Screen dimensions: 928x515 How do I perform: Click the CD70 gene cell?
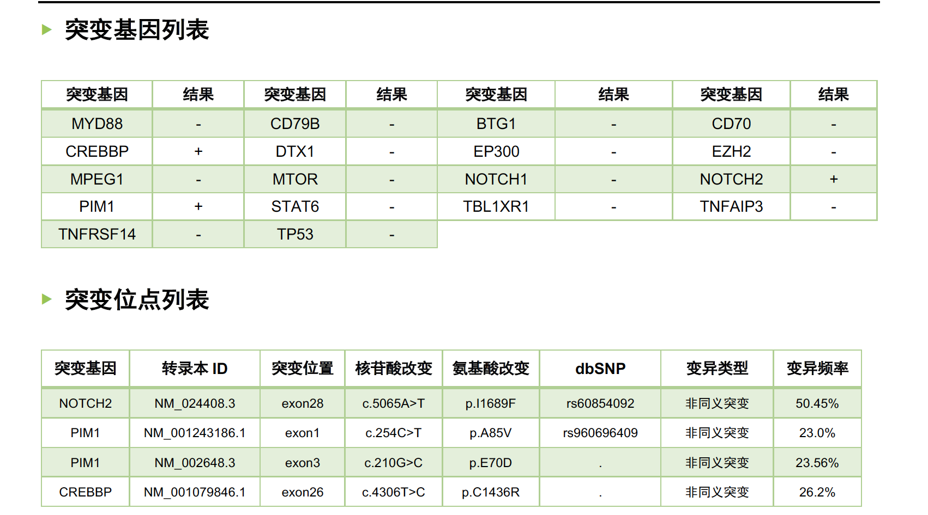point(731,124)
